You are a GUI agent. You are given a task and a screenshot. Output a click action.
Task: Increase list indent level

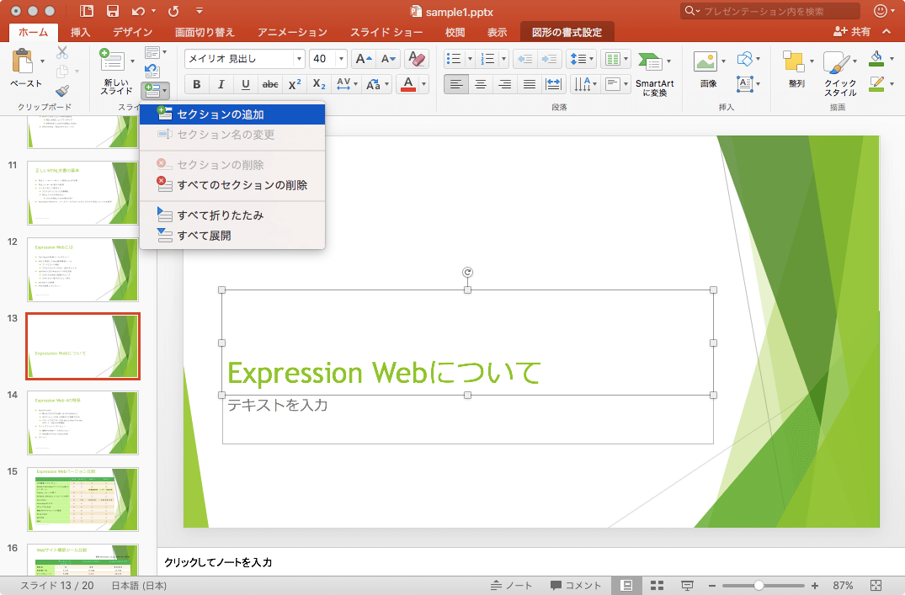pyautogui.click(x=549, y=59)
